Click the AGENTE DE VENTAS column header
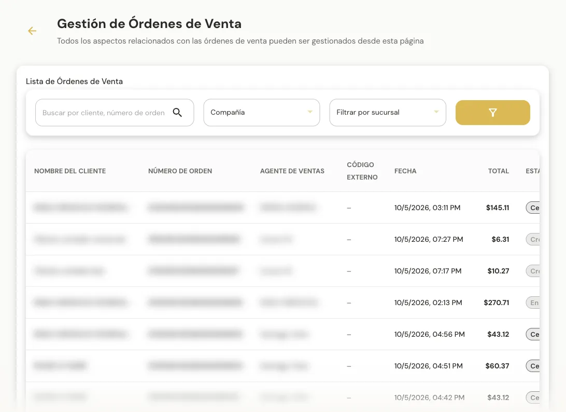 point(292,171)
